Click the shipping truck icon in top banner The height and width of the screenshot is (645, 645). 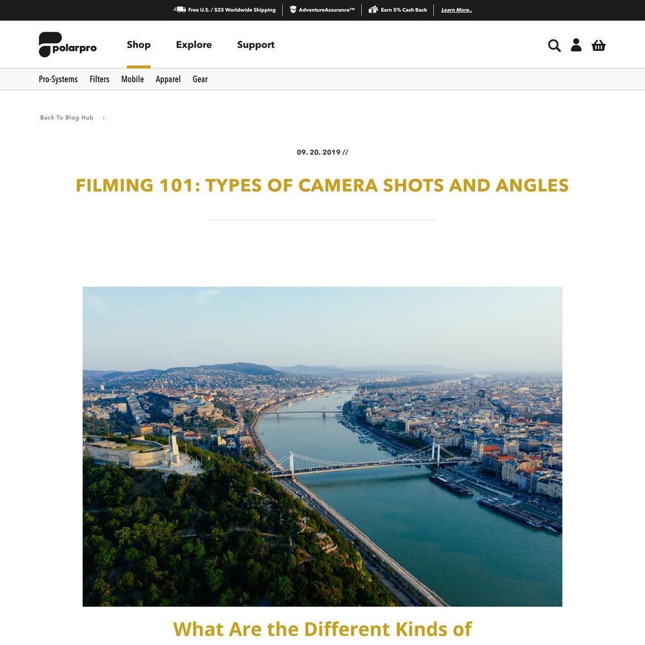180,10
